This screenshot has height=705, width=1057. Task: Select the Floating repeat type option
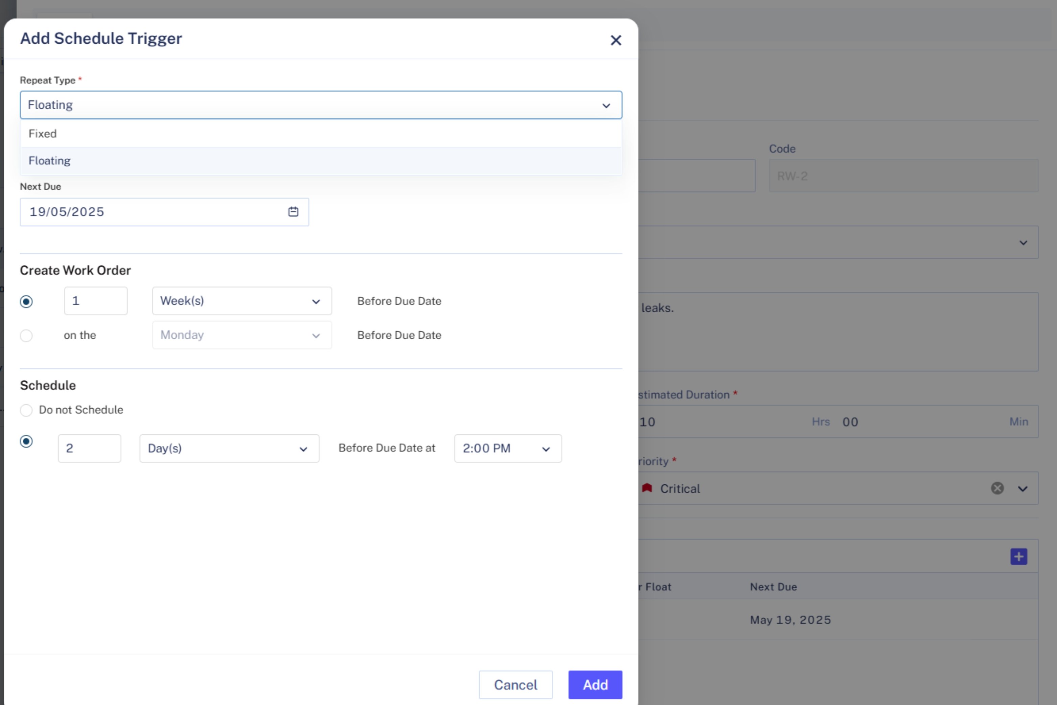[49, 160]
